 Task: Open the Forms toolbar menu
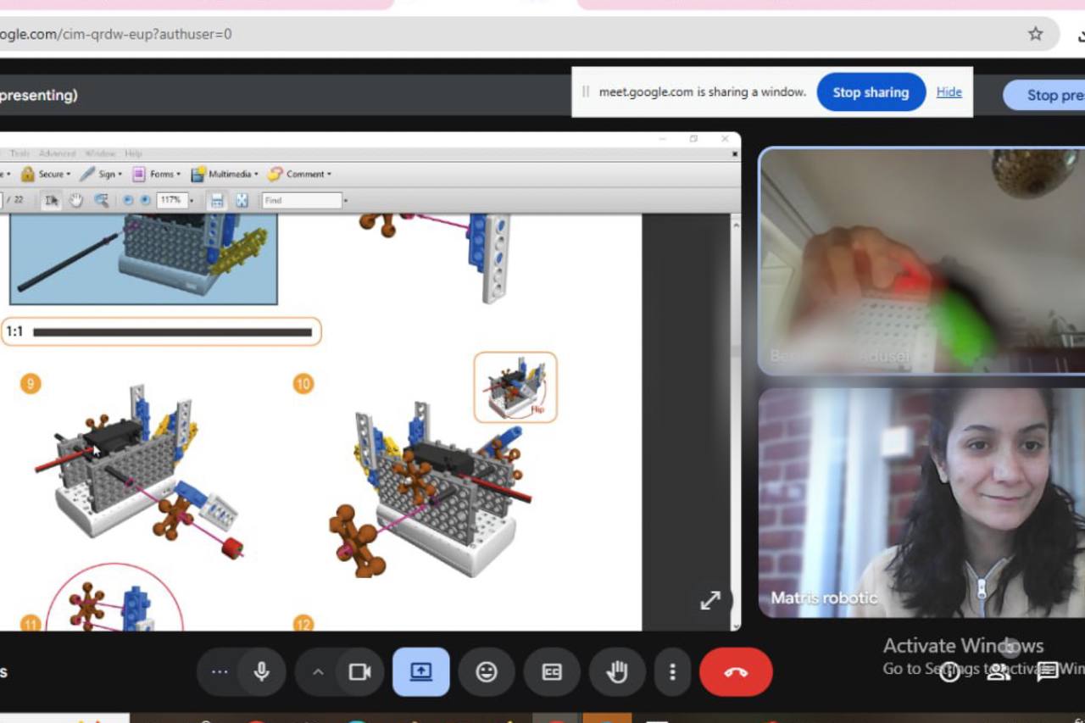point(157,174)
